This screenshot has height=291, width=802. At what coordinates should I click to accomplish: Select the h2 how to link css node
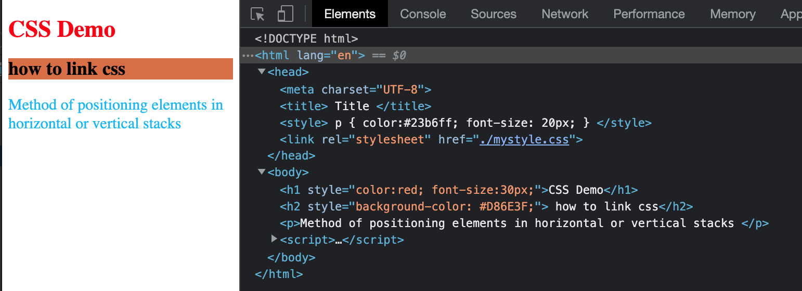486,206
